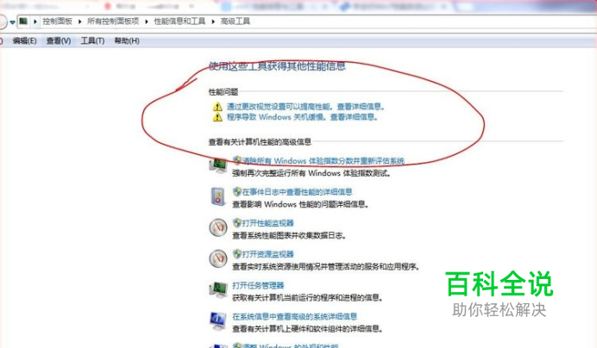Click text 查看实时系统资源使用情况并管理活动的服务和应用程序
597x348 pixels.
tap(325, 267)
